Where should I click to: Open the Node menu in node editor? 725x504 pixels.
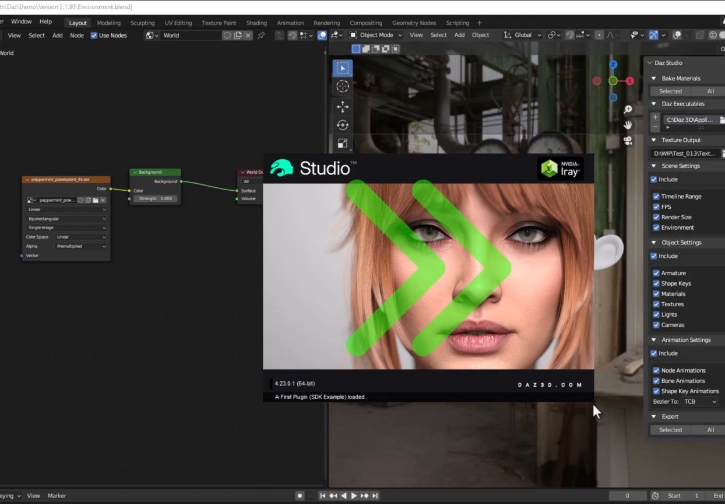(77, 36)
